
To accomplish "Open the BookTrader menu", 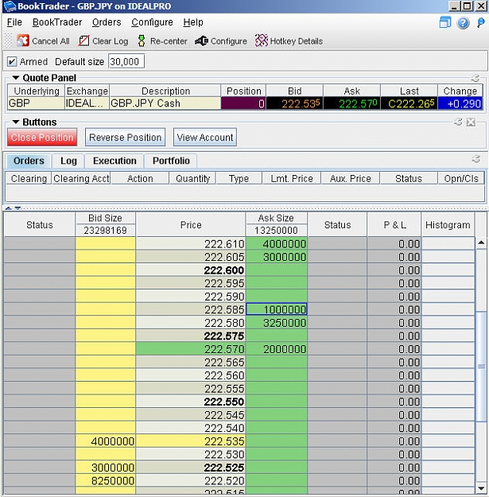I will coord(57,22).
